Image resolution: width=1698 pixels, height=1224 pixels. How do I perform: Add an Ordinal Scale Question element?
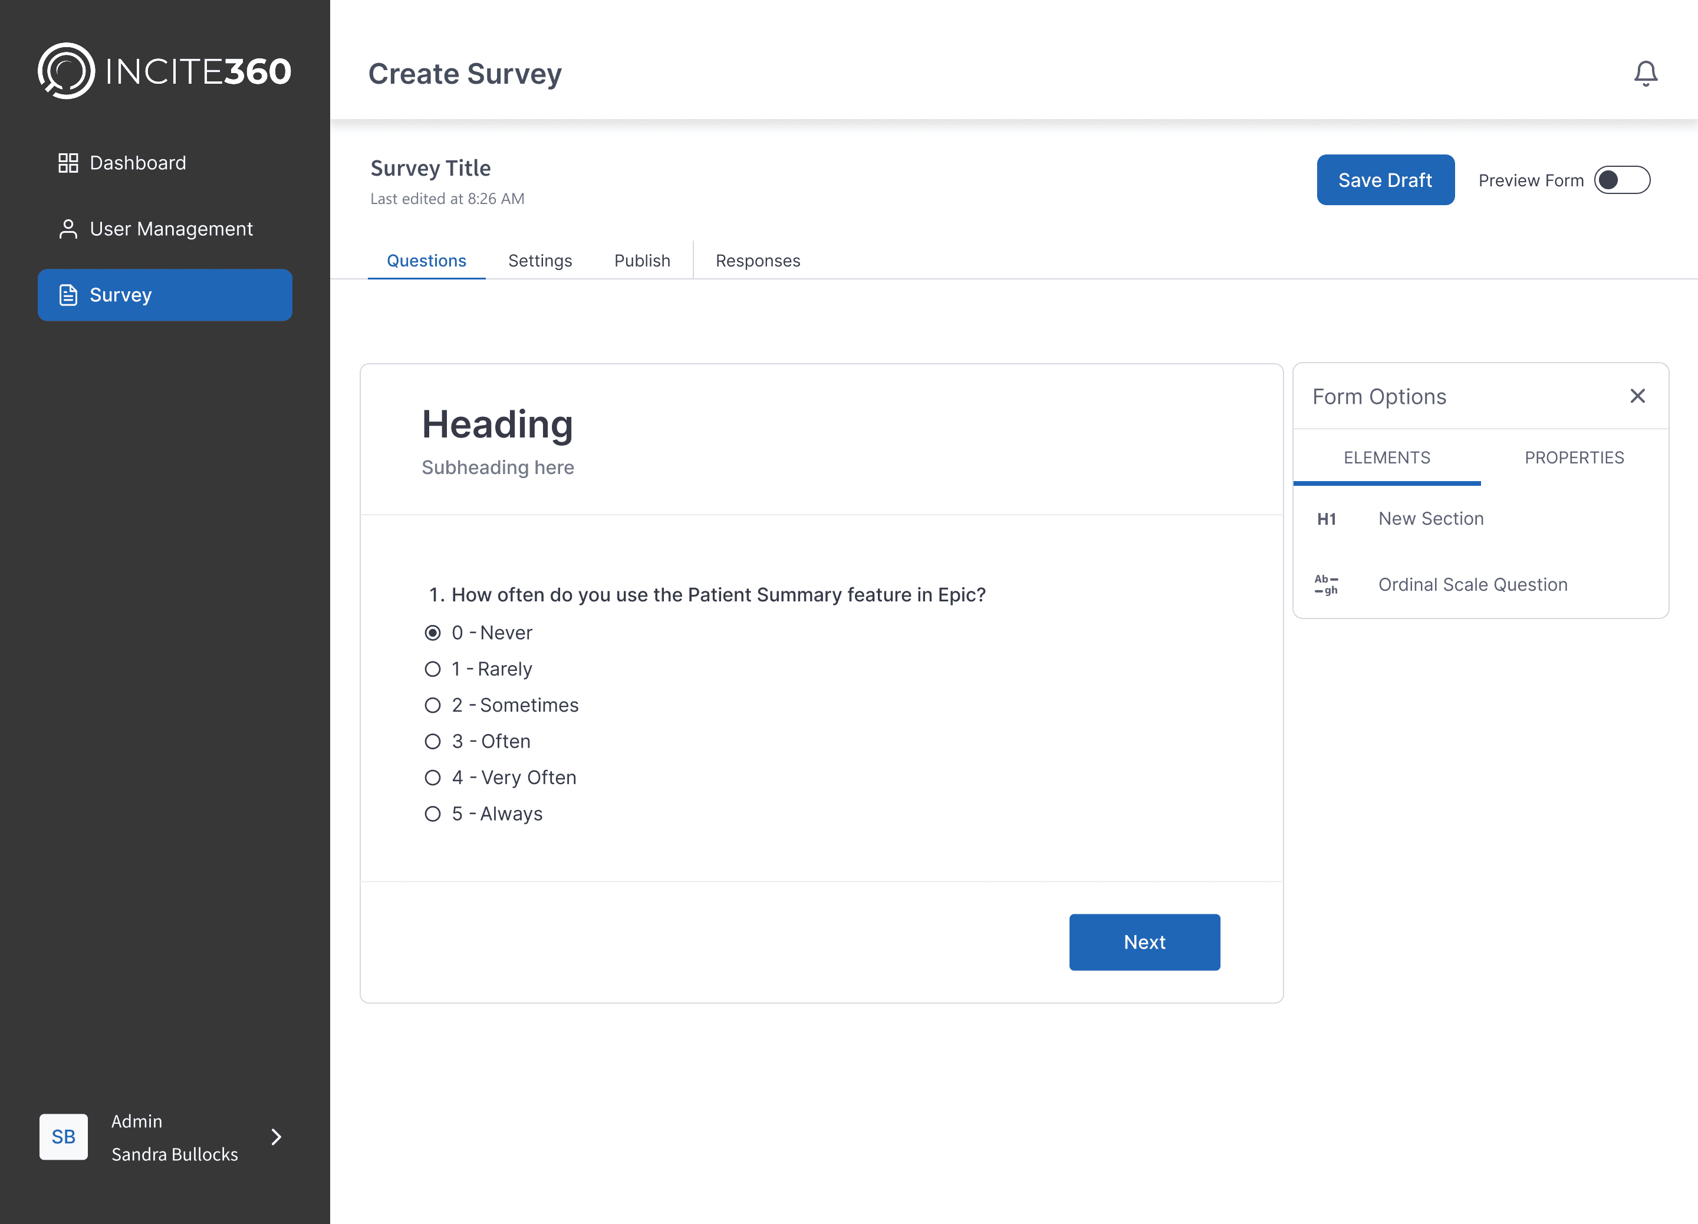point(1472,585)
